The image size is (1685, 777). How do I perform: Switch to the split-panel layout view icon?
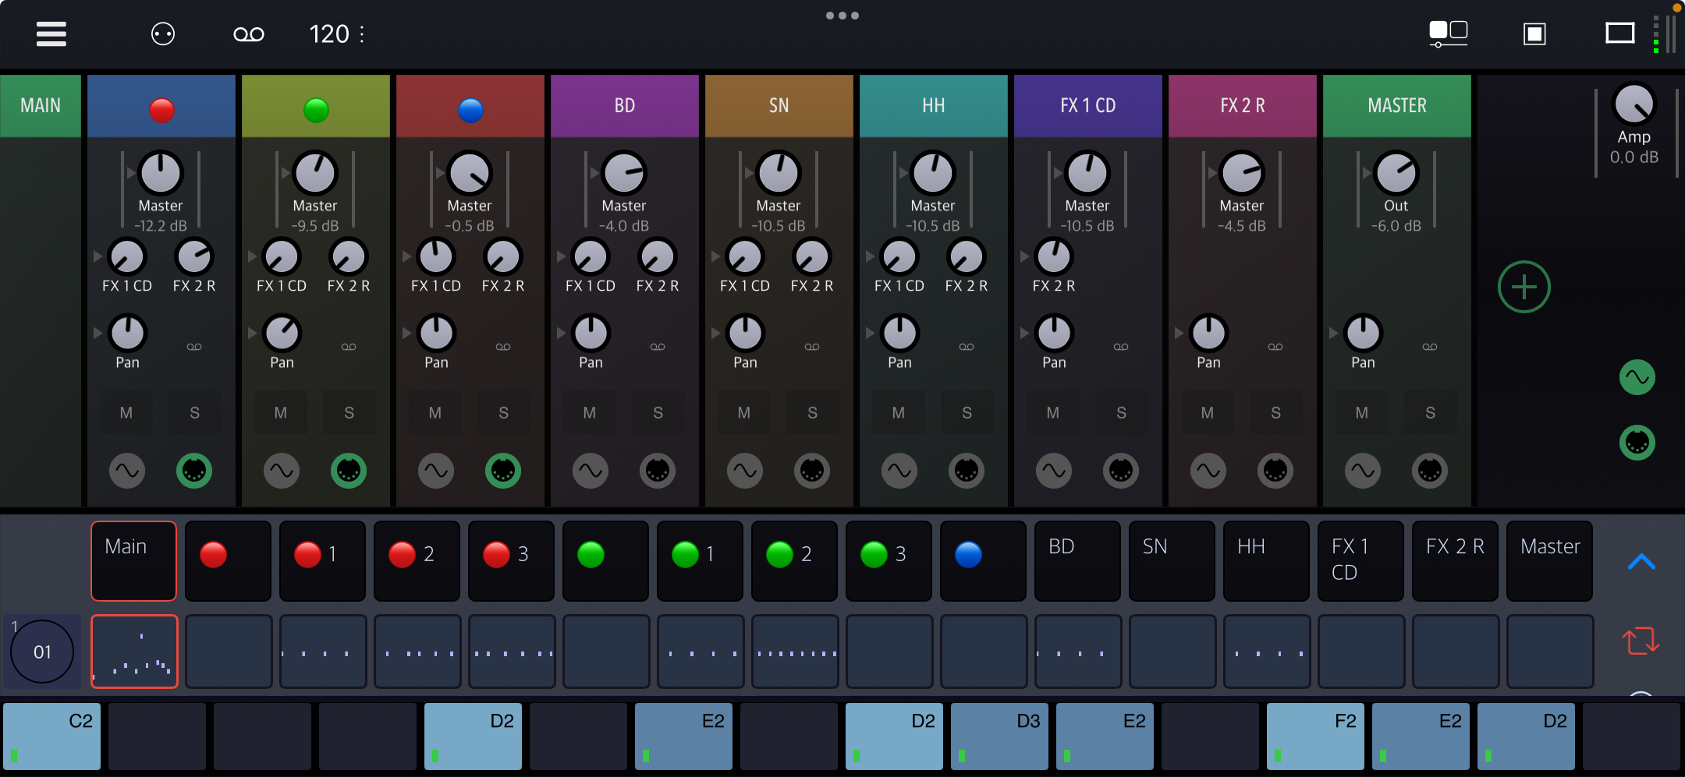pos(1448,34)
